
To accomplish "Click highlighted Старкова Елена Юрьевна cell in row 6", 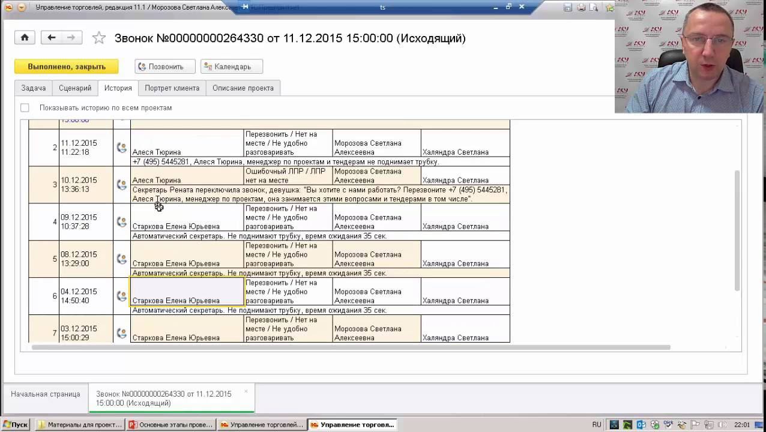I will (x=187, y=292).
